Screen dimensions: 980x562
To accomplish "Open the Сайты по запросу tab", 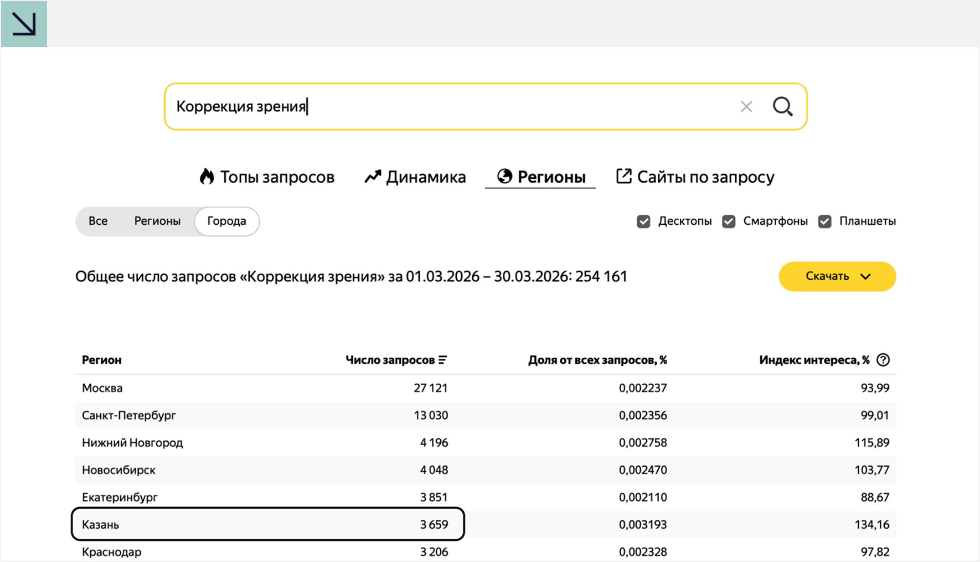I will (x=705, y=177).
